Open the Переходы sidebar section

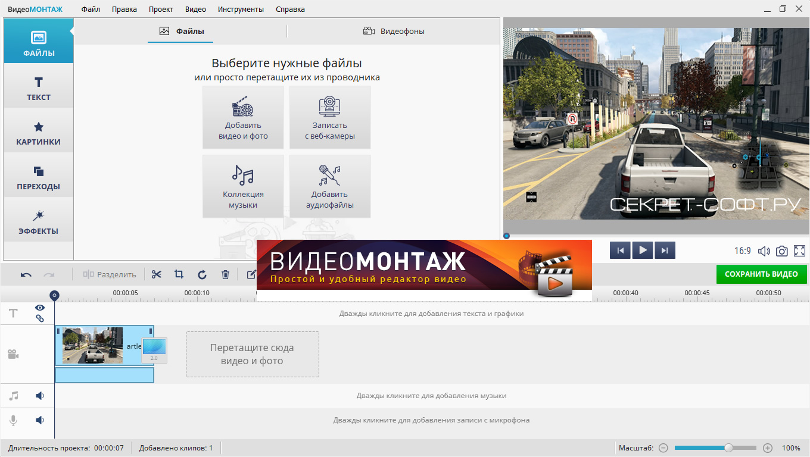pos(39,176)
